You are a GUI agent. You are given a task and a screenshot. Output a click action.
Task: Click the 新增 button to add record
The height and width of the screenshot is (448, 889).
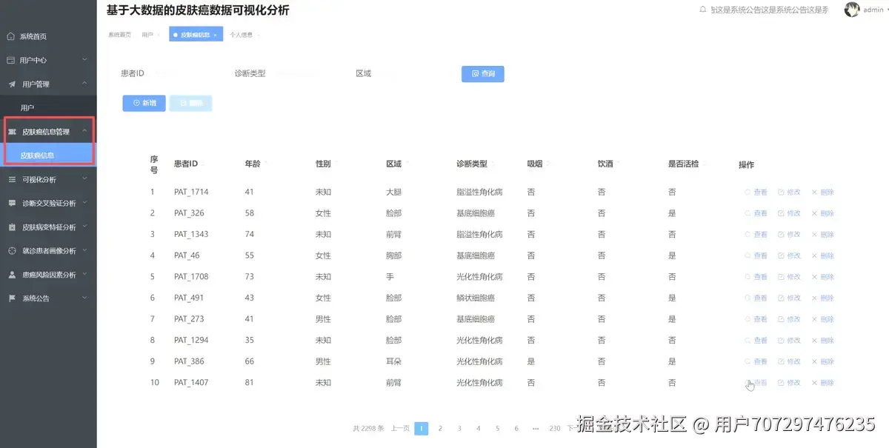pyautogui.click(x=143, y=103)
